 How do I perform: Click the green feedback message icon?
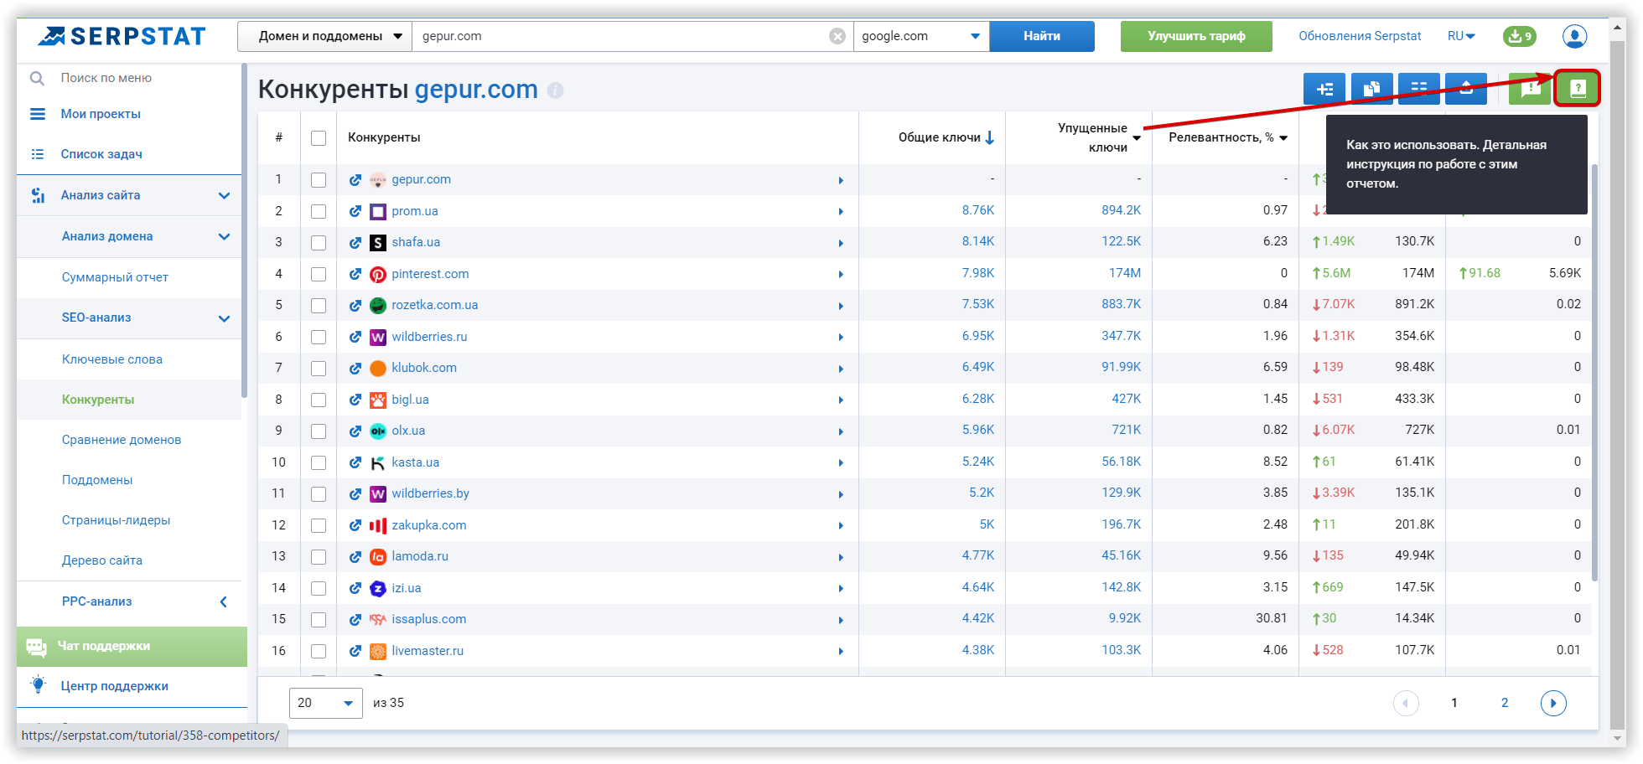point(1530,89)
